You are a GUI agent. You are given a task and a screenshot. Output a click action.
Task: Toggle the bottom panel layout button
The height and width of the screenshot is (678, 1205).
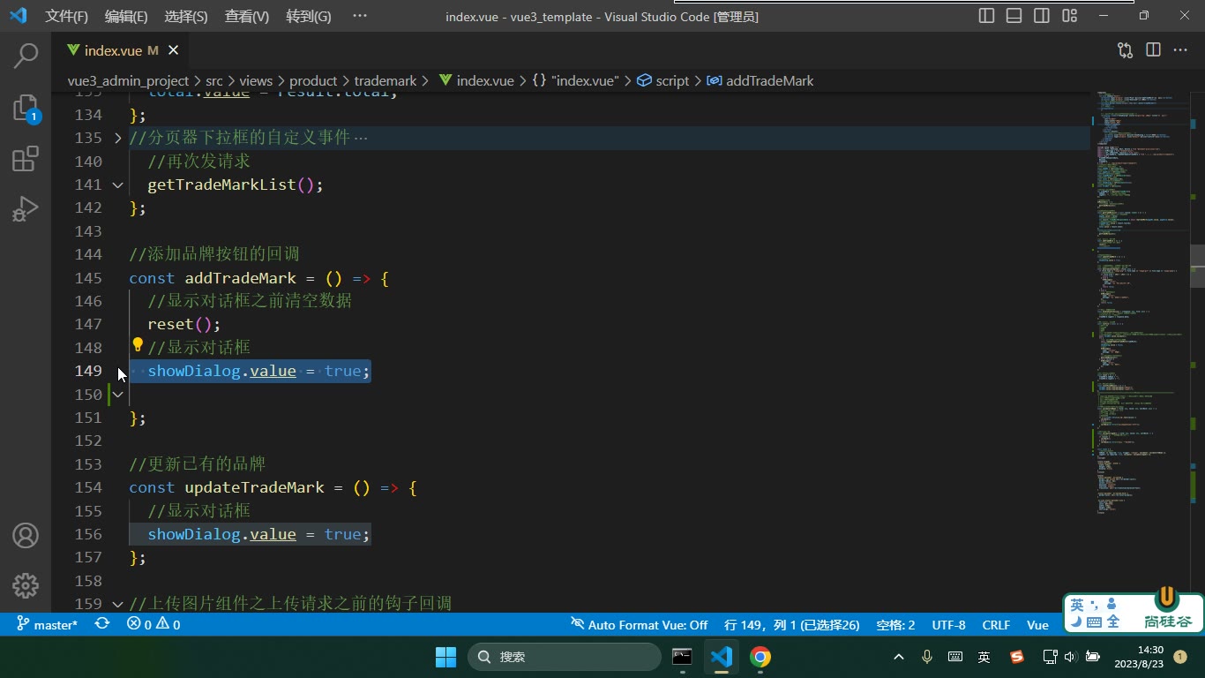pos(1014,16)
